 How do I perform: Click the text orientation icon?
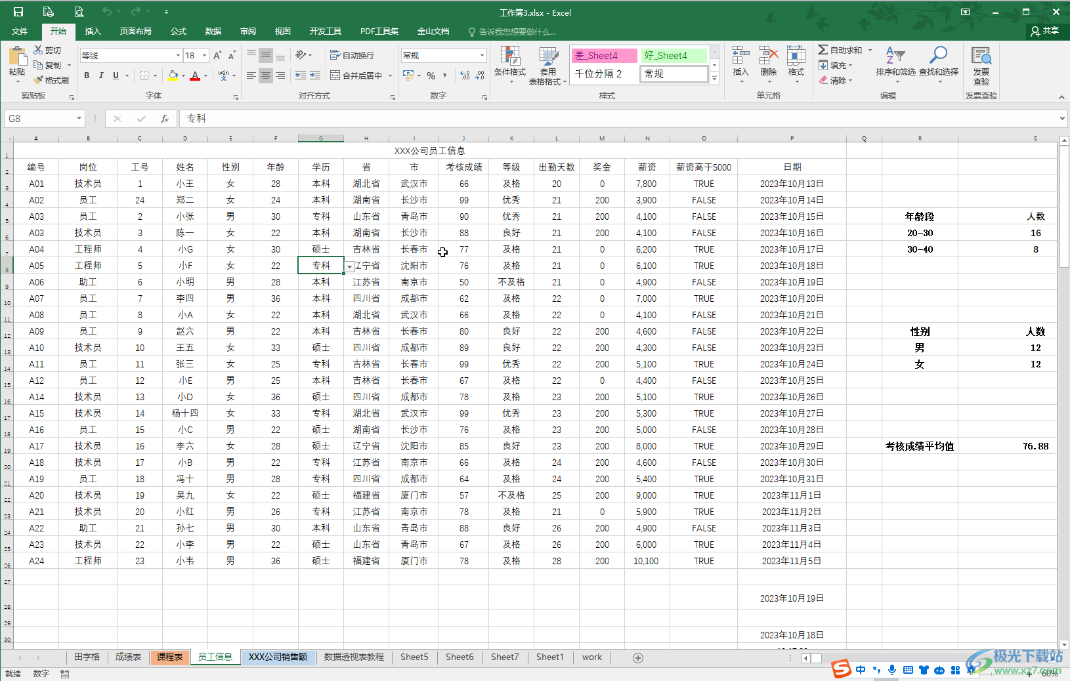(x=301, y=55)
